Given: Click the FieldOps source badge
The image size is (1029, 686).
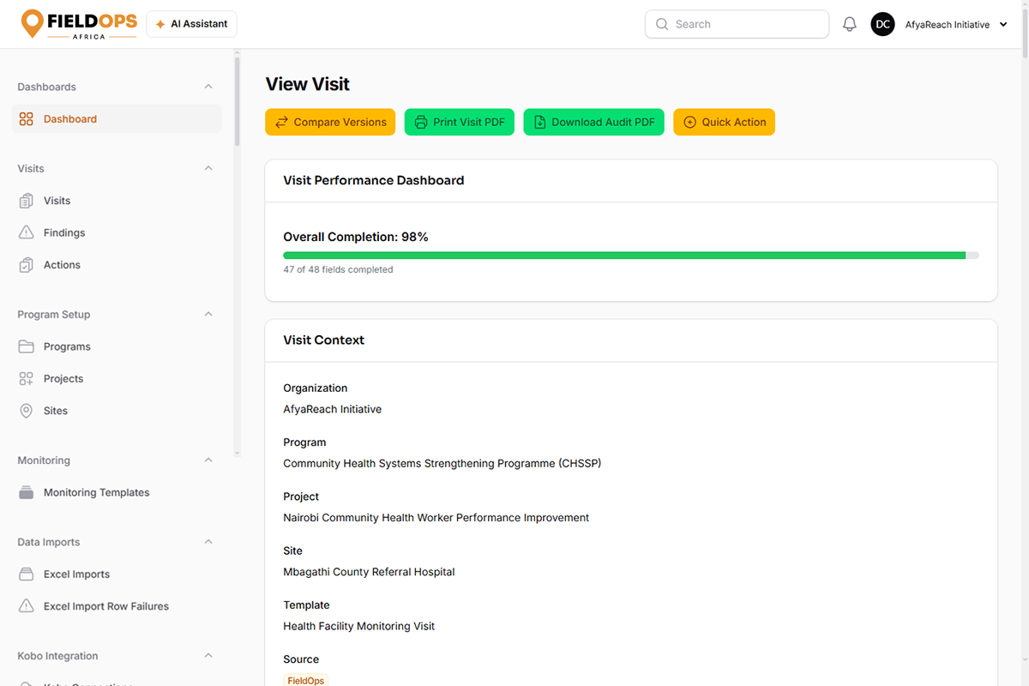Looking at the screenshot, I should 306,680.
